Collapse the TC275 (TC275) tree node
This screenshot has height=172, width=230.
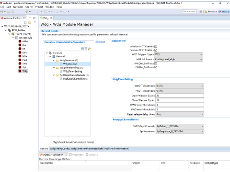point(9,34)
